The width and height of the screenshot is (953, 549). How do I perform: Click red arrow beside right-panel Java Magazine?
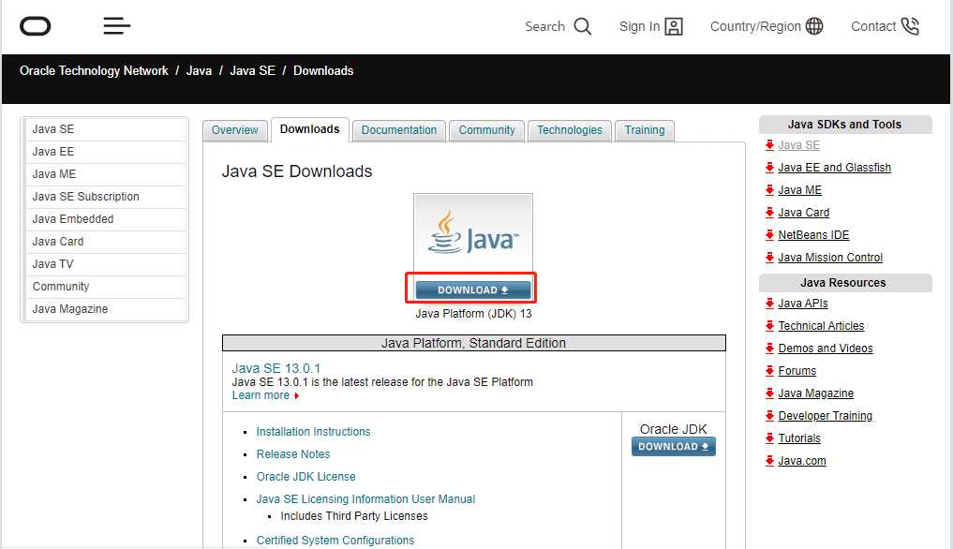tap(769, 393)
